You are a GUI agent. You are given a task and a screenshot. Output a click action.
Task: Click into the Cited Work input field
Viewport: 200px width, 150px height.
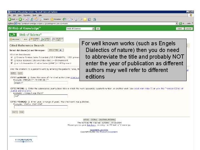pyautogui.click(x=41, y=96)
